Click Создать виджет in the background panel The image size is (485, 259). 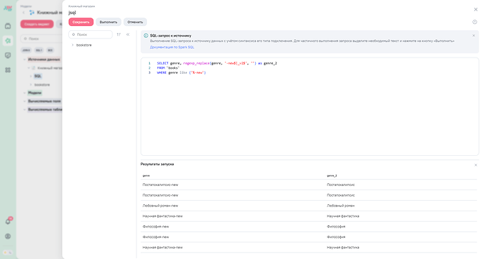(37, 24)
